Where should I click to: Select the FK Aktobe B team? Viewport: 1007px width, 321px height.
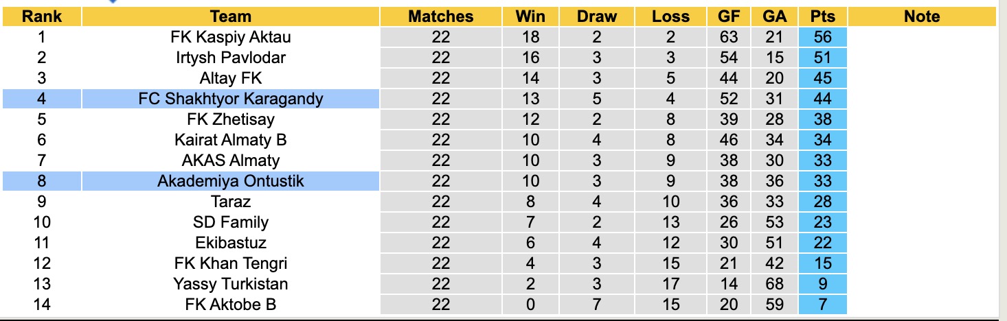(x=230, y=304)
